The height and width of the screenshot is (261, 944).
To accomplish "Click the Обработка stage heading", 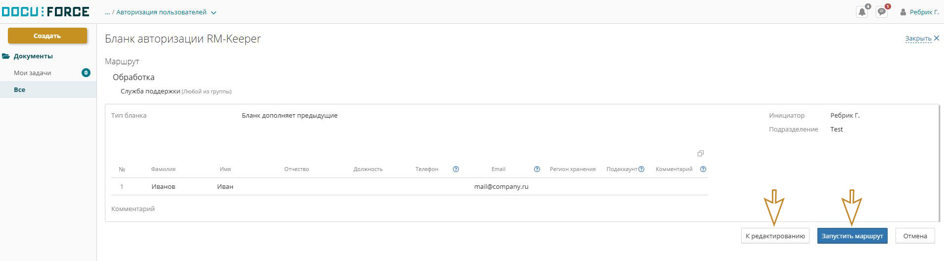I will pyautogui.click(x=134, y=77).
